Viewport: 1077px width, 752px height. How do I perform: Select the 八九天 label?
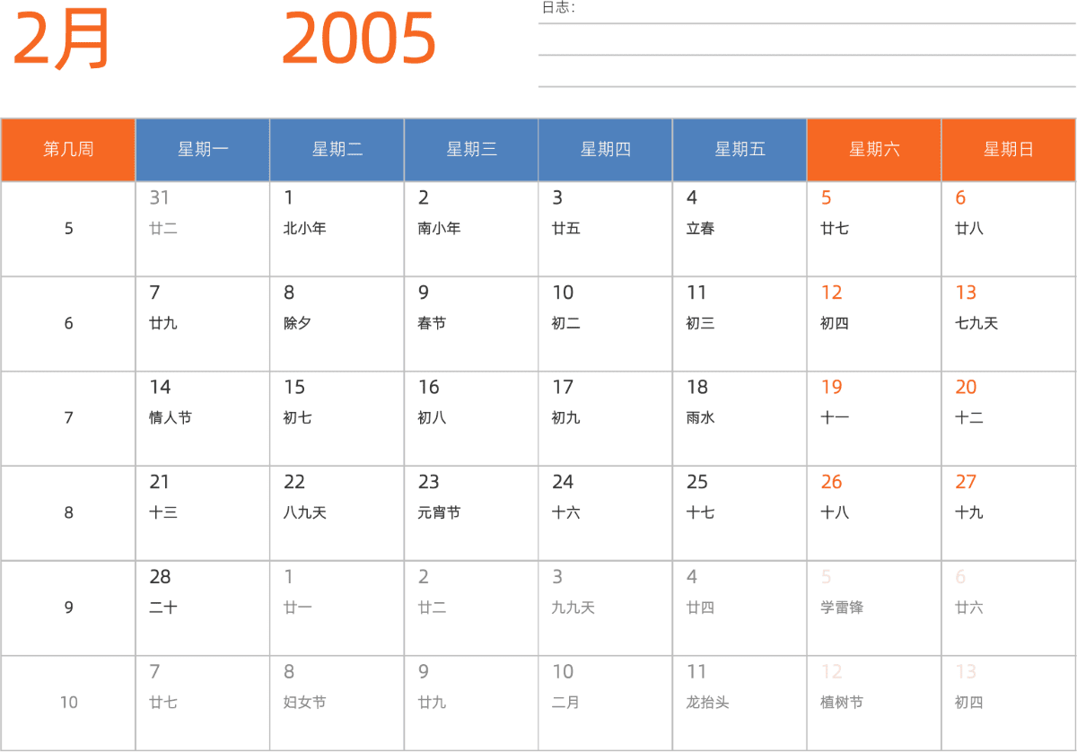305,513
